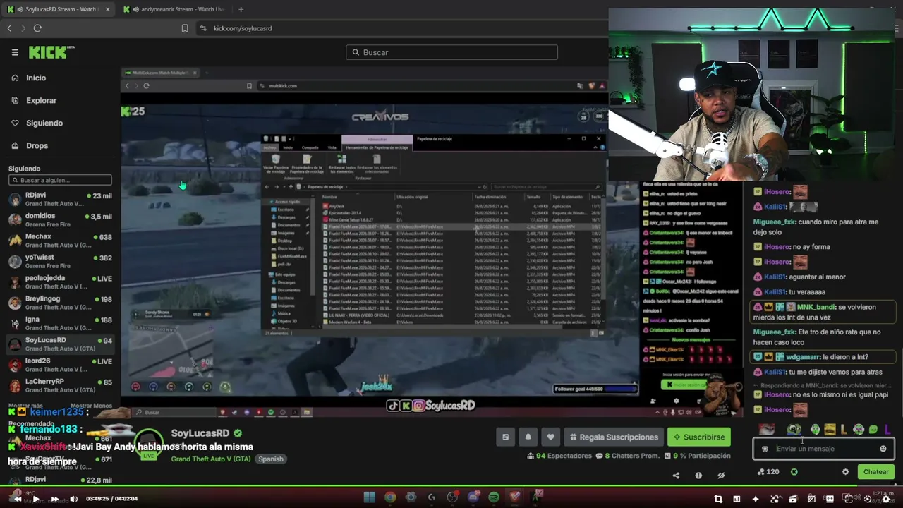Click the recording play button
903x508 pixels.
(x=36, y=499)
